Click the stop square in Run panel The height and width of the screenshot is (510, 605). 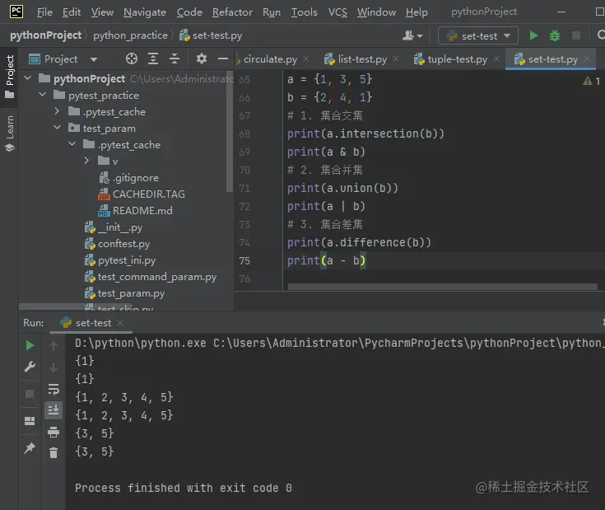pyautogui.click(x=30, y=394)
